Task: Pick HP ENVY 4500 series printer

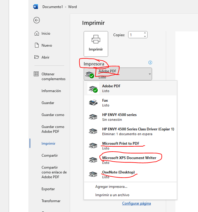Action: pos(130,117)
